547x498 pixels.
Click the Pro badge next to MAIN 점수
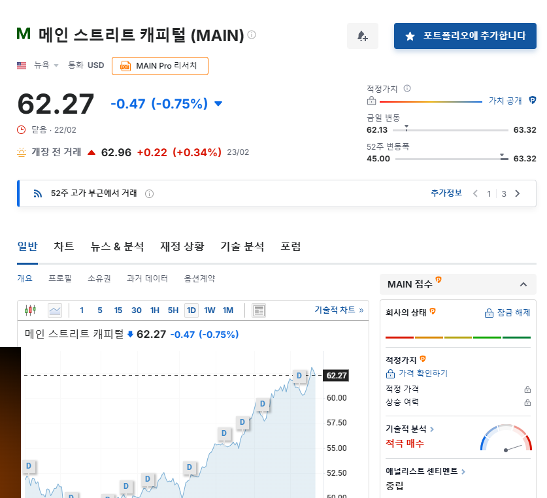[439, 280]
